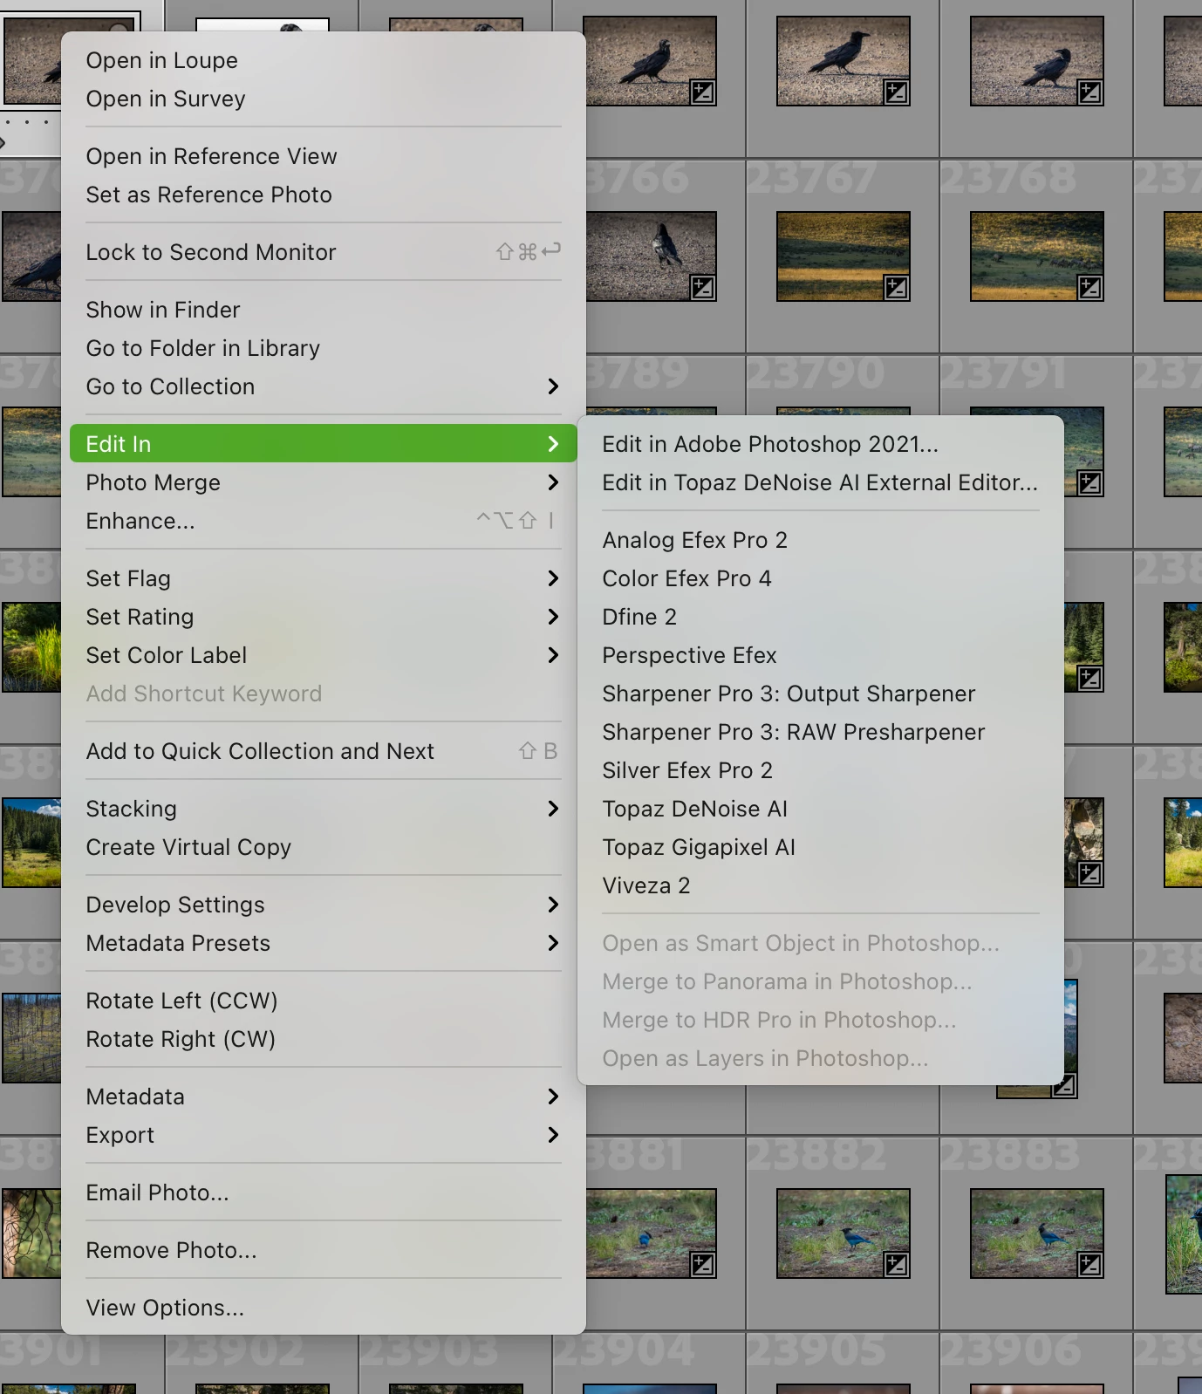The height and width of the screenshot is (1394, 1202).
Task: Click meadow thumbnail above 23791
Action: [1037, 256]
